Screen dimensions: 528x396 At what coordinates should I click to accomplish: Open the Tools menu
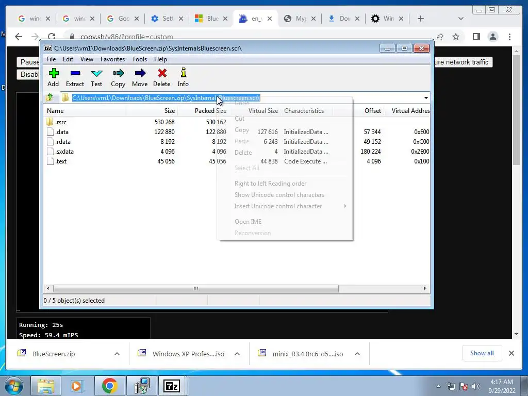[139, 59]
